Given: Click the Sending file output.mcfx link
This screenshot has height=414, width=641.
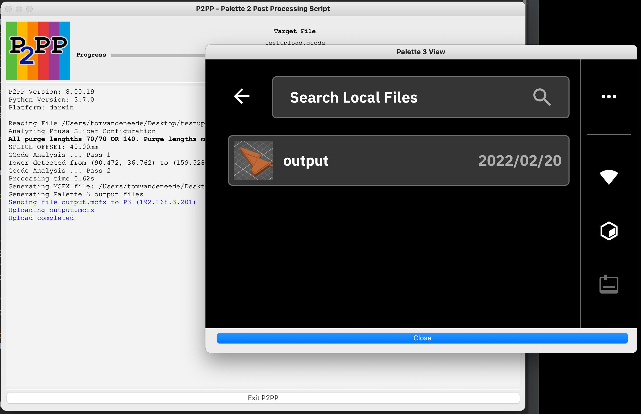Looking at the screenshot, I should click(102, 202).
